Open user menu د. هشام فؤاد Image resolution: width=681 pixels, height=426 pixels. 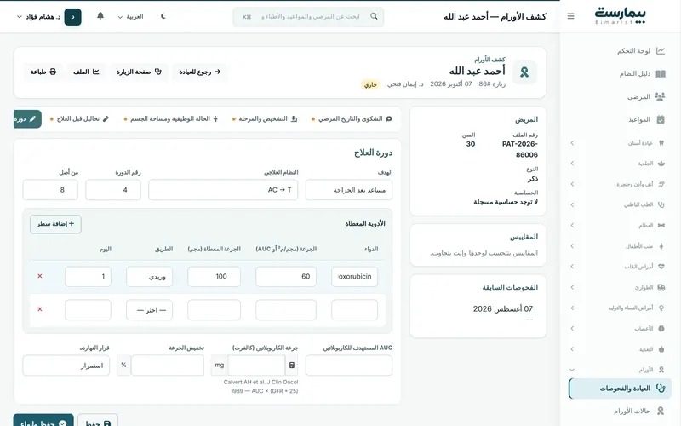point(49,16)
